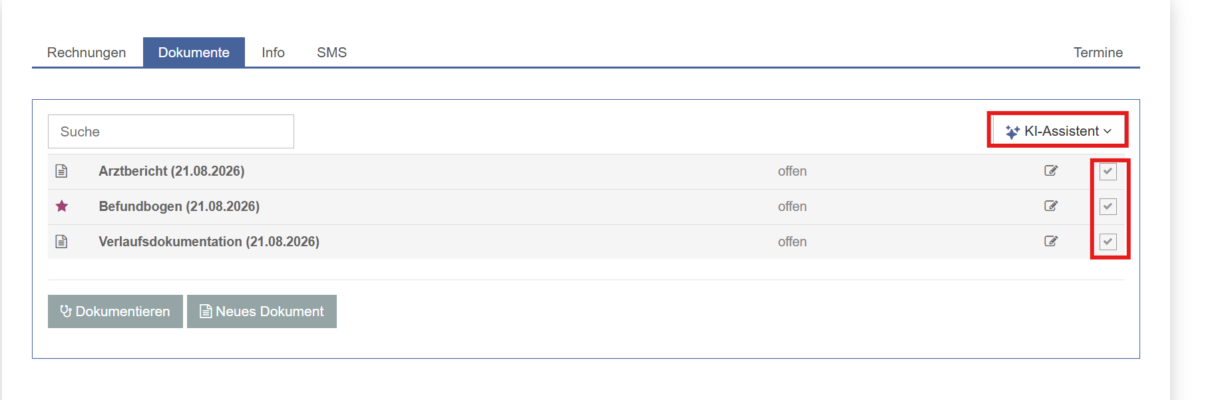Screen dimensions: 1230x400
Task: Click the sparkle icon of KI-Assistent
Action: point(1012,132)
